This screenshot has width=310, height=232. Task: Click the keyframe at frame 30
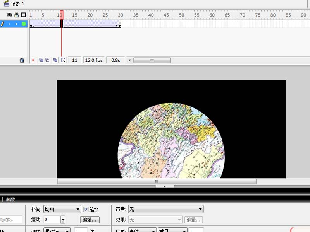(119, 26)
